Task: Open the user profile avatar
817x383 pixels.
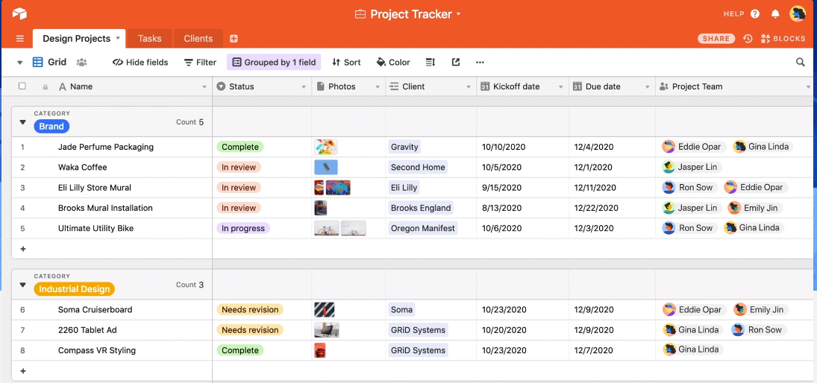Action: [x=797, y=14]
